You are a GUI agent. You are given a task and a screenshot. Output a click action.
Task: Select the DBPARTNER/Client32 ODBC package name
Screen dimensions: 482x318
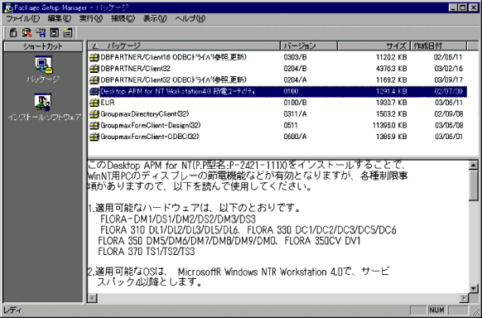173,79
